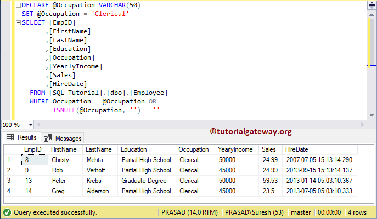
Task: Click the FirstName cell 'Rob'
Action: click(65, 170)
